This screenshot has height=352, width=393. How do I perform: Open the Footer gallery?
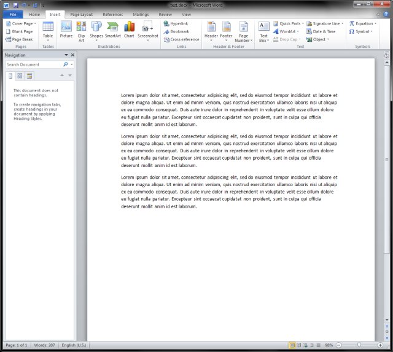pos(227,31)
